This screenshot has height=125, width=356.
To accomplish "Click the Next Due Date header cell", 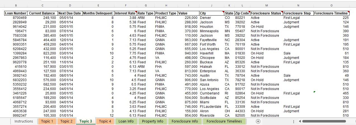I will [70, 13].
